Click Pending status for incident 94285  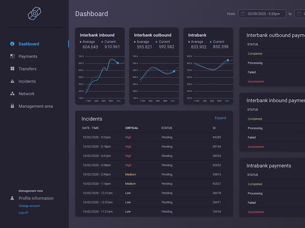pos(167,137)
